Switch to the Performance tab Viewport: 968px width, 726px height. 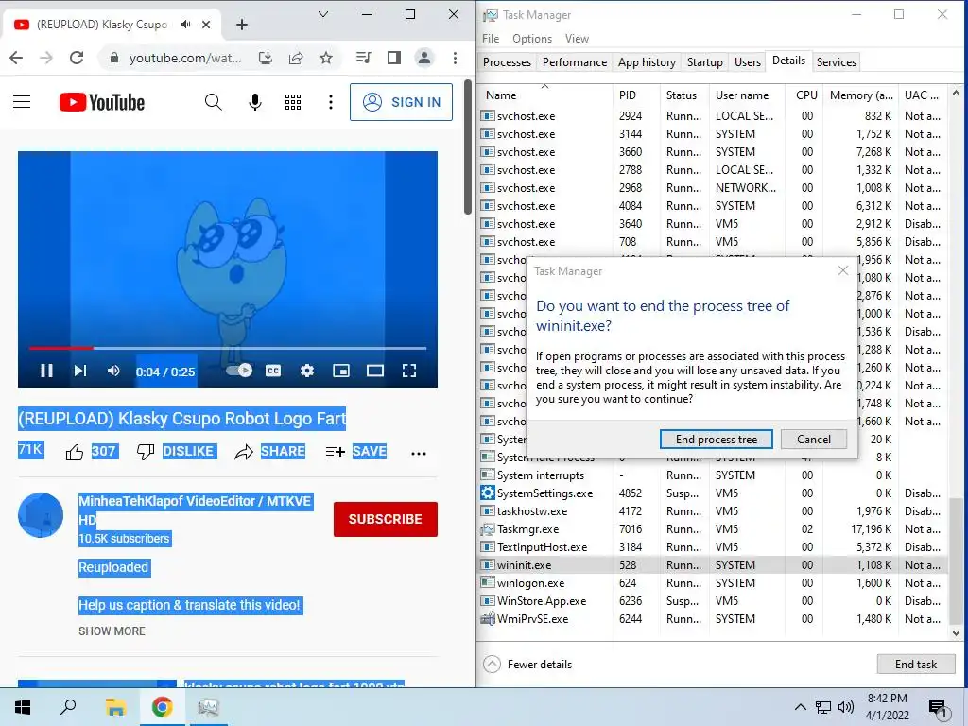575,61
